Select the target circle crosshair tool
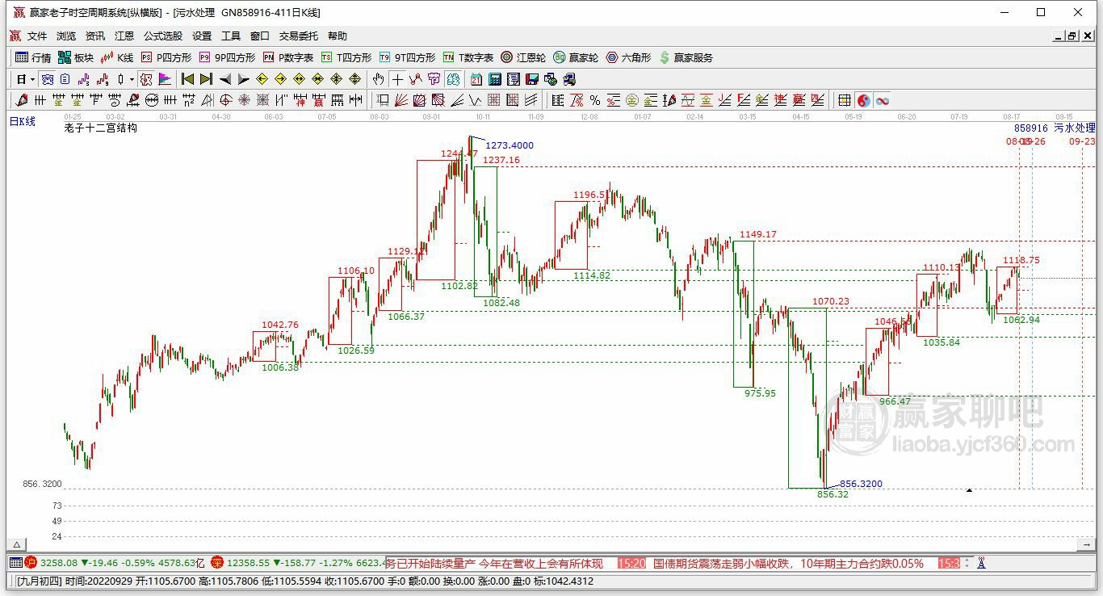 point(225,100)
